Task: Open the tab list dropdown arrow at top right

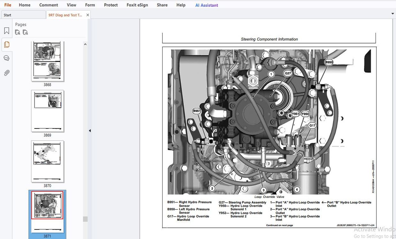Action: point(392,14)
